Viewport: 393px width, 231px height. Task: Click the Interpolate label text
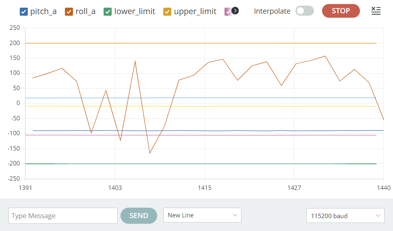[x=272, y=11]
